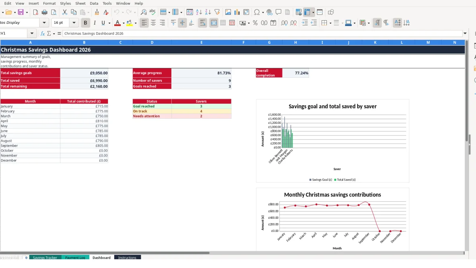Copy the selection to the clipboard
Image resolution: width=476 pixels, height=268 pixels.
pyautogui.click(x=73, y=12)
